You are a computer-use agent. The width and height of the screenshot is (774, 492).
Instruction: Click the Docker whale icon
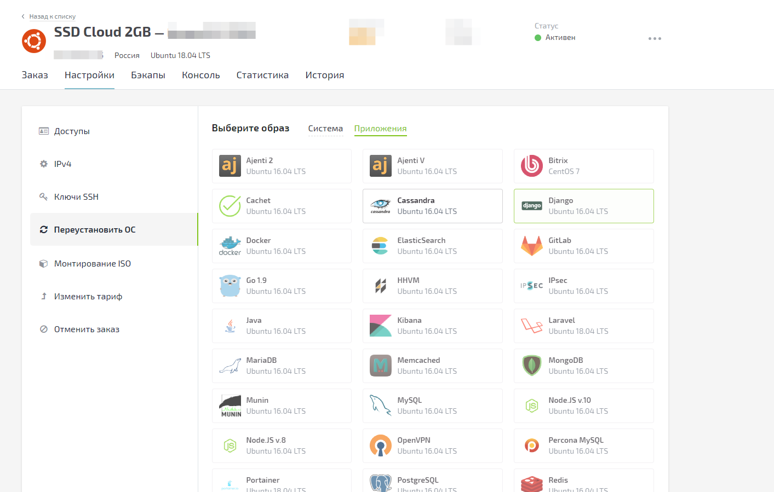[230, 246]
